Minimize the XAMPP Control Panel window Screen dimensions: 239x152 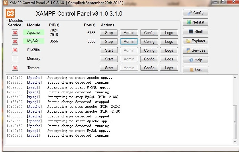click(x=215, y=2)
